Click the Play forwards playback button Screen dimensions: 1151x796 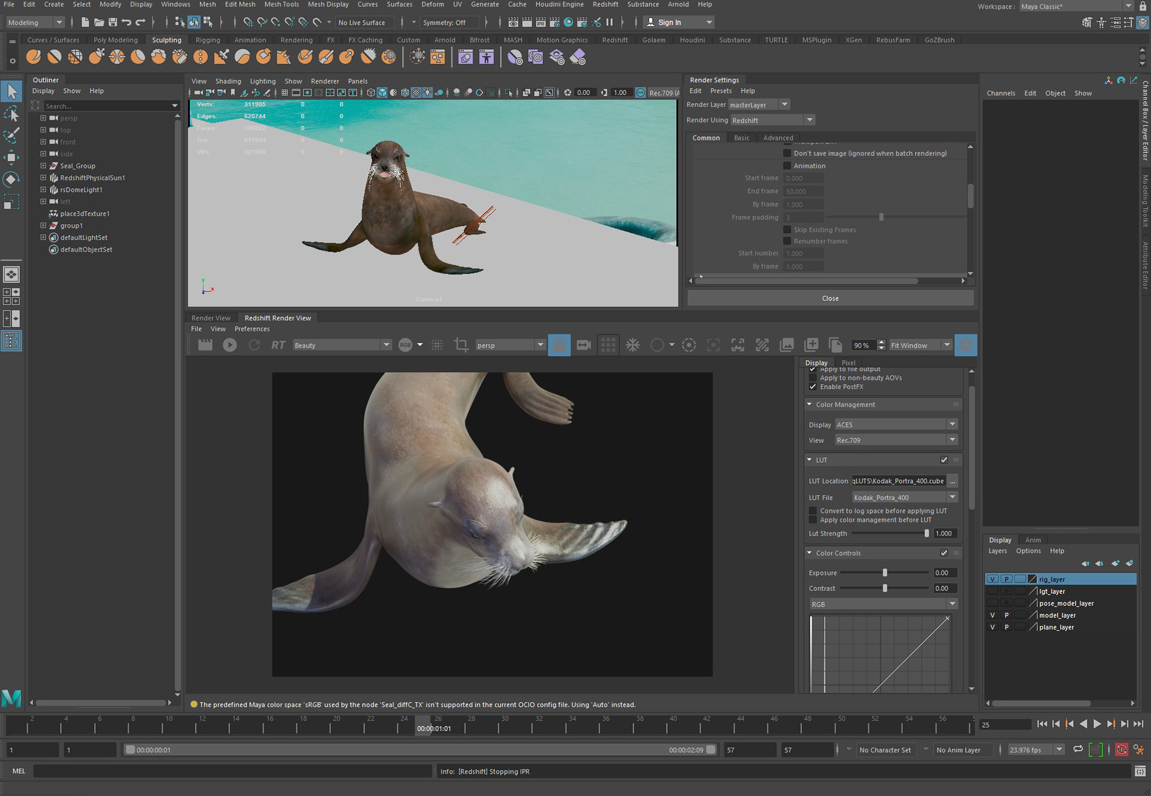(1097, 724)
